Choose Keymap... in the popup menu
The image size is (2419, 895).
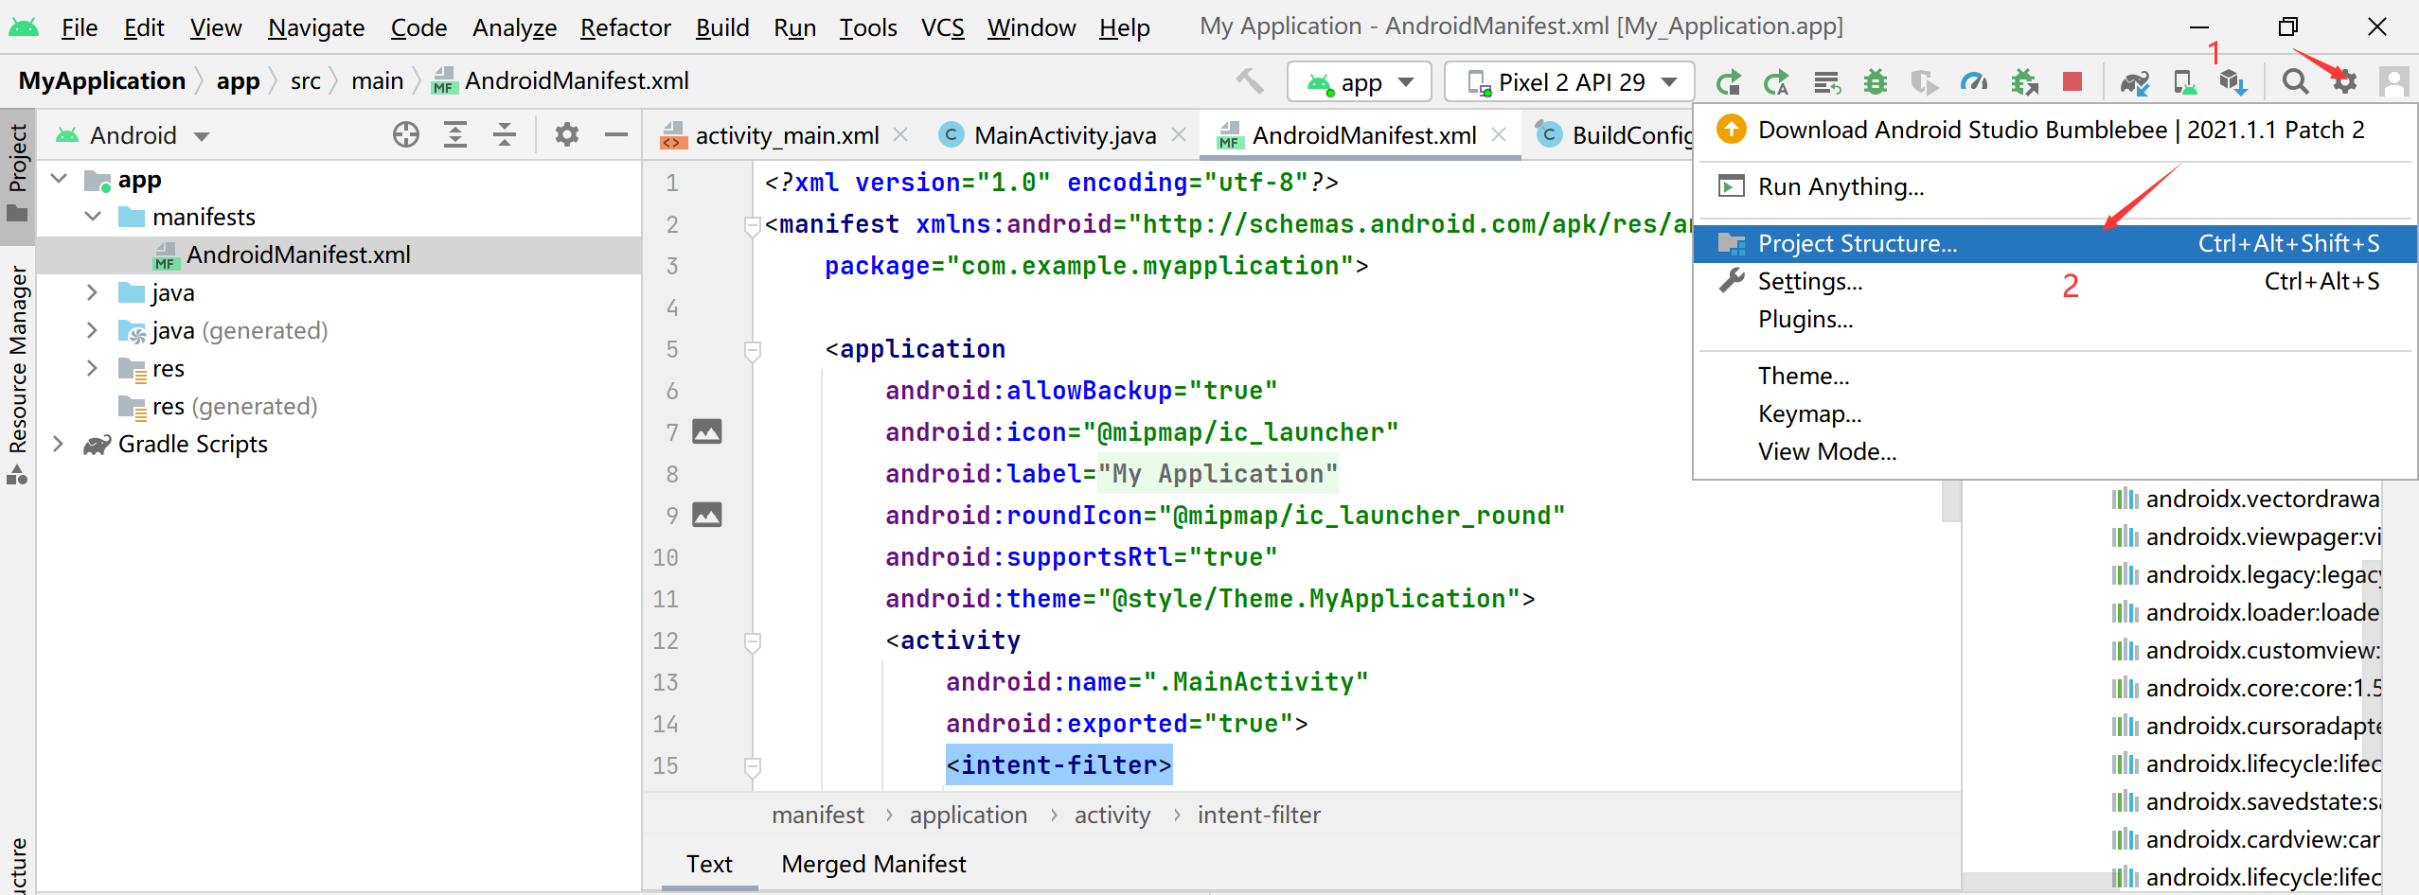(2054, 413)
